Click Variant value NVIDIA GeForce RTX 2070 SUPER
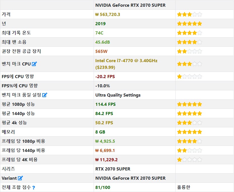Image resolution: width=234 pixels, height=192 pixels. pos(130,178)
